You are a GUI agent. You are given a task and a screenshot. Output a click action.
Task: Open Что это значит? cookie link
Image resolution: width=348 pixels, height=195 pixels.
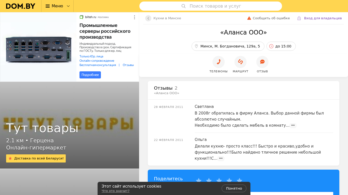pos(115,191)
